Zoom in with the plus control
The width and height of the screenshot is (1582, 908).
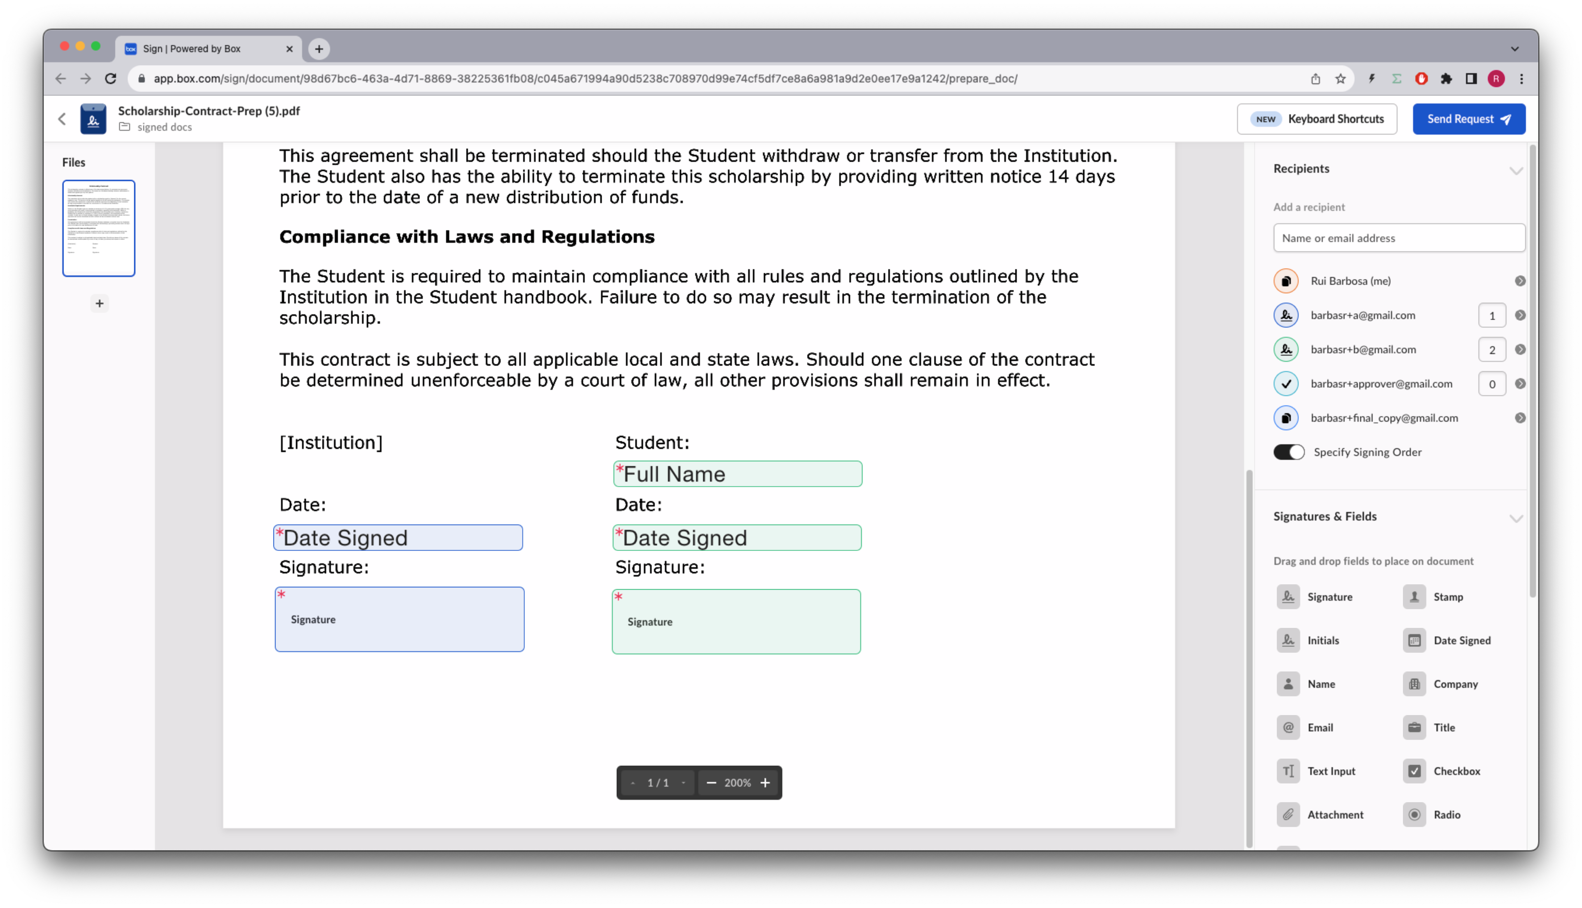(765, 783)
